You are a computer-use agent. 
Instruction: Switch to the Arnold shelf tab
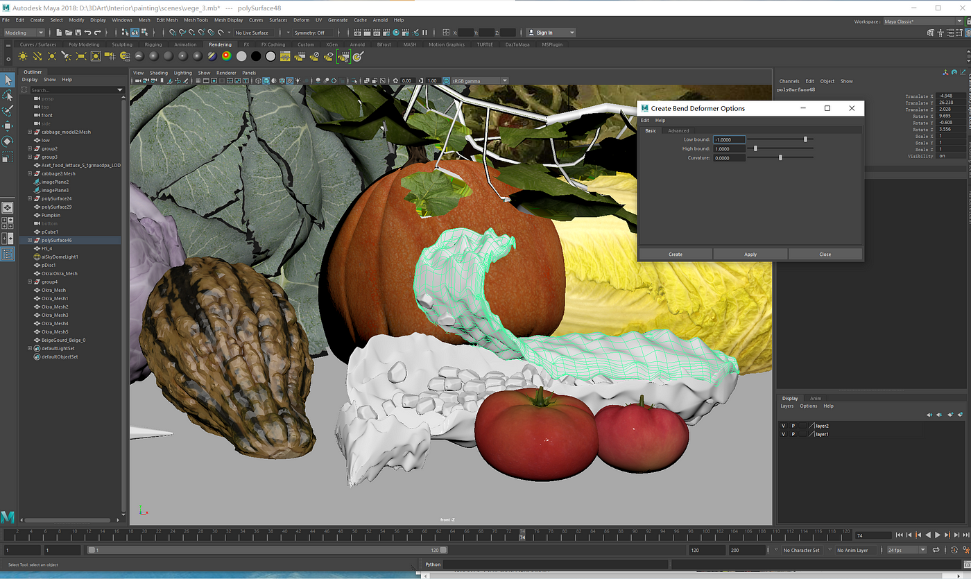tap(357, 44)
